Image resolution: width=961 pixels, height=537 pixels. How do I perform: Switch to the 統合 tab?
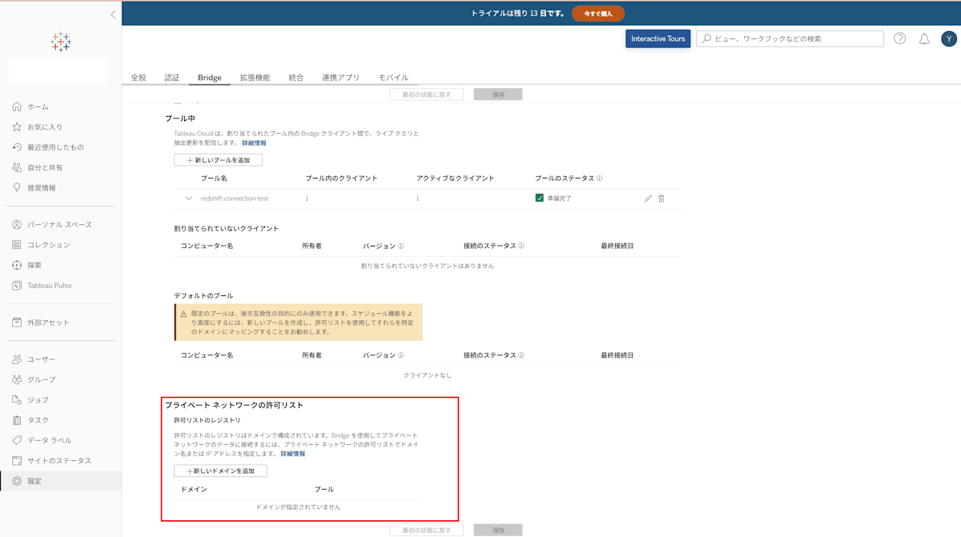pyautogui.click(x=296, y=78)
